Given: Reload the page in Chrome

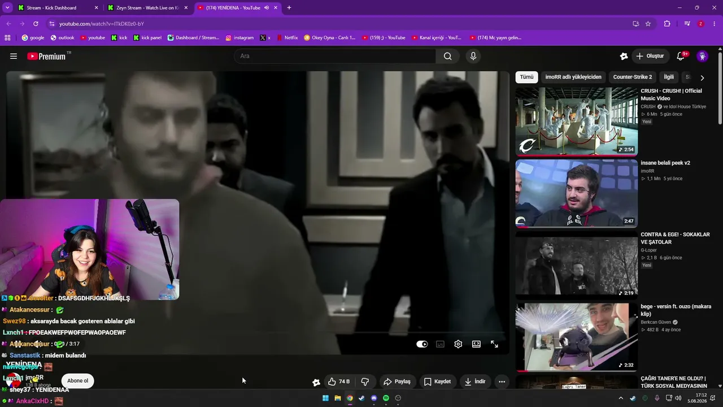Looking at the screenshot, I should (x=36, y=24).
